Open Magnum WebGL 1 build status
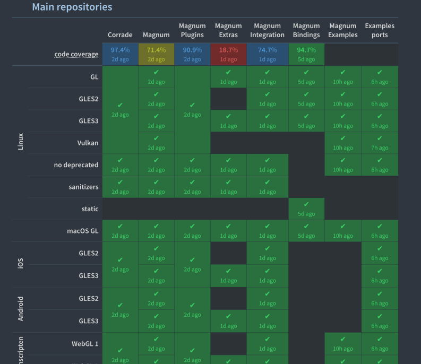421x364 pixels. (x=156, y=344)
